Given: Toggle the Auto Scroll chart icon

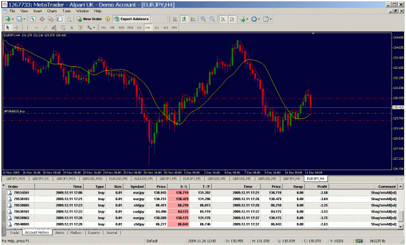Looking at the screenshot, I should (223, 19).
